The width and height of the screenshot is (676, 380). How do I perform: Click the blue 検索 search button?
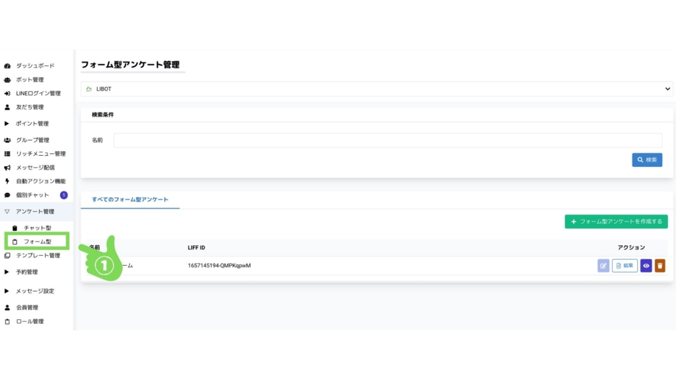646,160
